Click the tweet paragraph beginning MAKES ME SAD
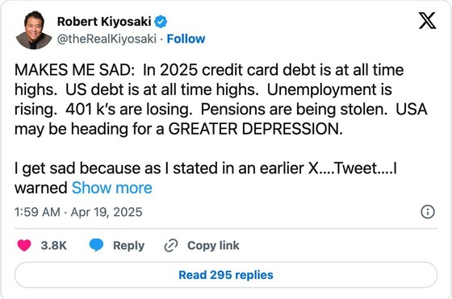 (221, 99)
